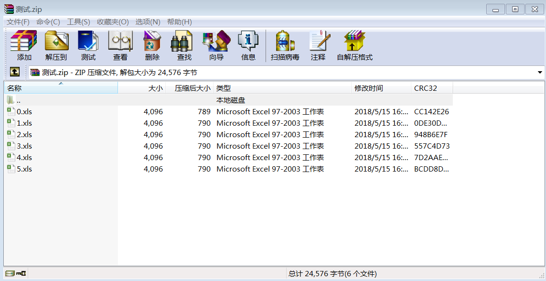Sort by Name (名称) column header
The height and width of the screenshot is (281, 546).
61,88
